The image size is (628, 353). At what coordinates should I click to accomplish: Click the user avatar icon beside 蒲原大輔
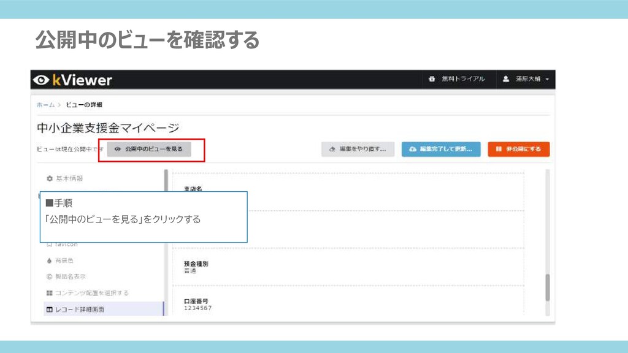506,79
